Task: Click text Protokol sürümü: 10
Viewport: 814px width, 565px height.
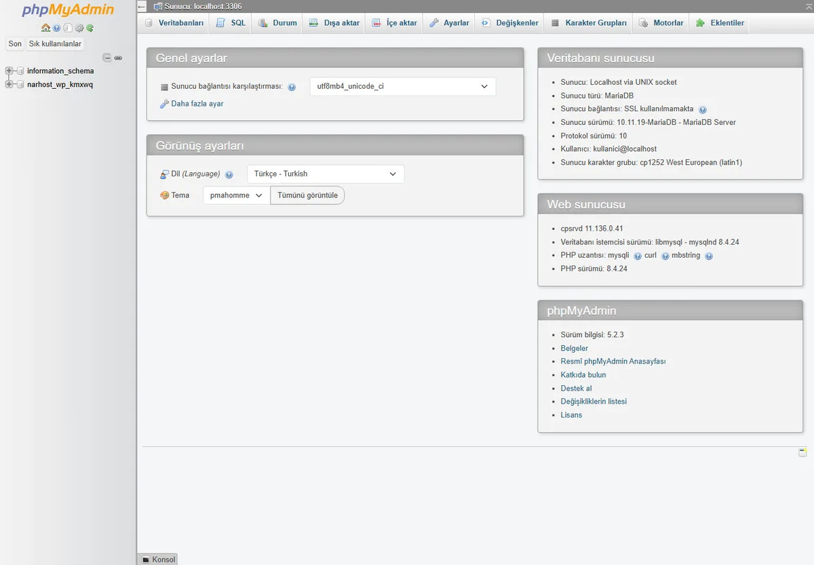Action: tap(594, 136)
